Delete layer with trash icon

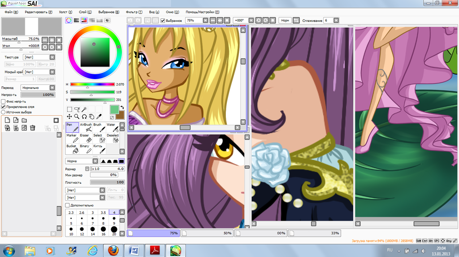point(32,128)
